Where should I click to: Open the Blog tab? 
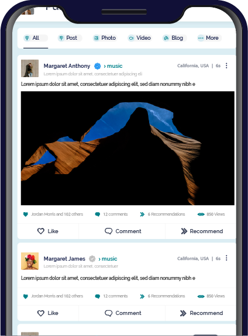pos(175,38)
